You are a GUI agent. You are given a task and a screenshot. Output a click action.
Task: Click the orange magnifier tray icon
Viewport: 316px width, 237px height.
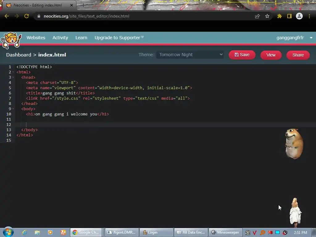(262, 233)
